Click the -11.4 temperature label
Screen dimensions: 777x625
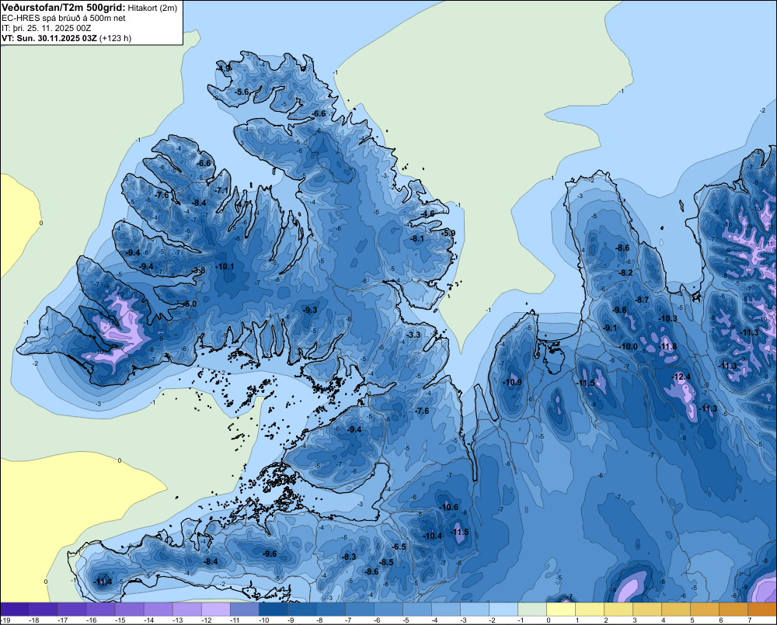103,582
